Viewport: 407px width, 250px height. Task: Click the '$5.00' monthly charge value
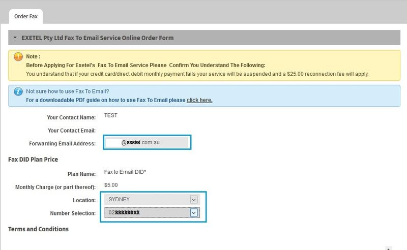click(x=111, y=185)
